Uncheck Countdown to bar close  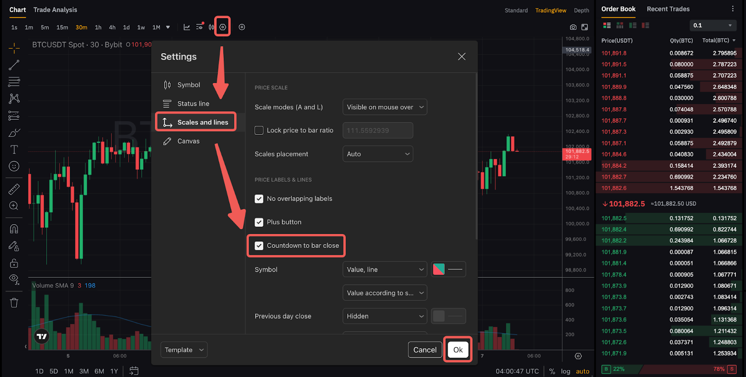click(259, 246)
